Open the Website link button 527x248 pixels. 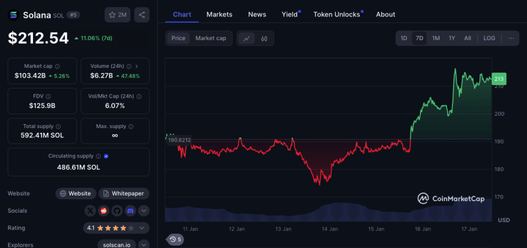pos(76,193)
